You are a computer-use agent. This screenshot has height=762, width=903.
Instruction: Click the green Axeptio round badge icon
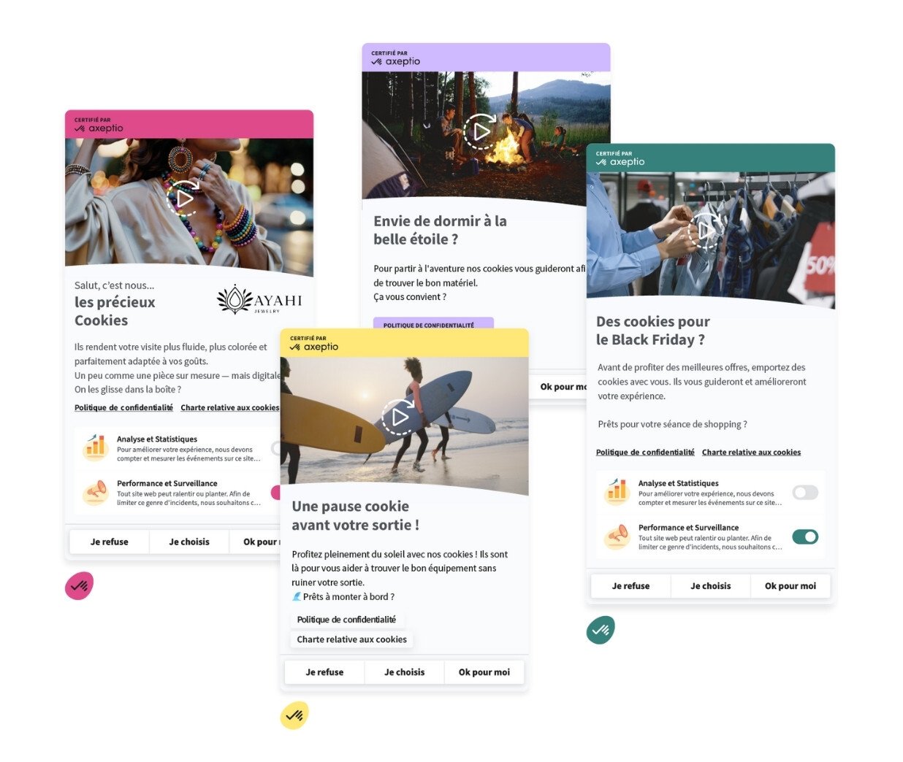601,629
